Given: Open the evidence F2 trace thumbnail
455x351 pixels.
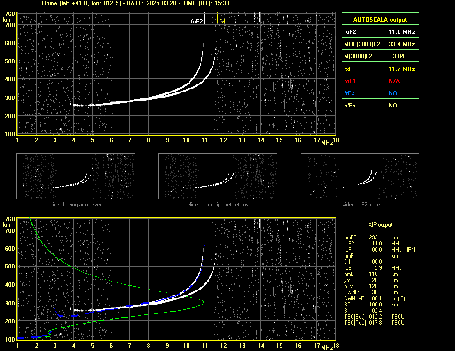Looking at the screenshot, I should coord(360,176).
